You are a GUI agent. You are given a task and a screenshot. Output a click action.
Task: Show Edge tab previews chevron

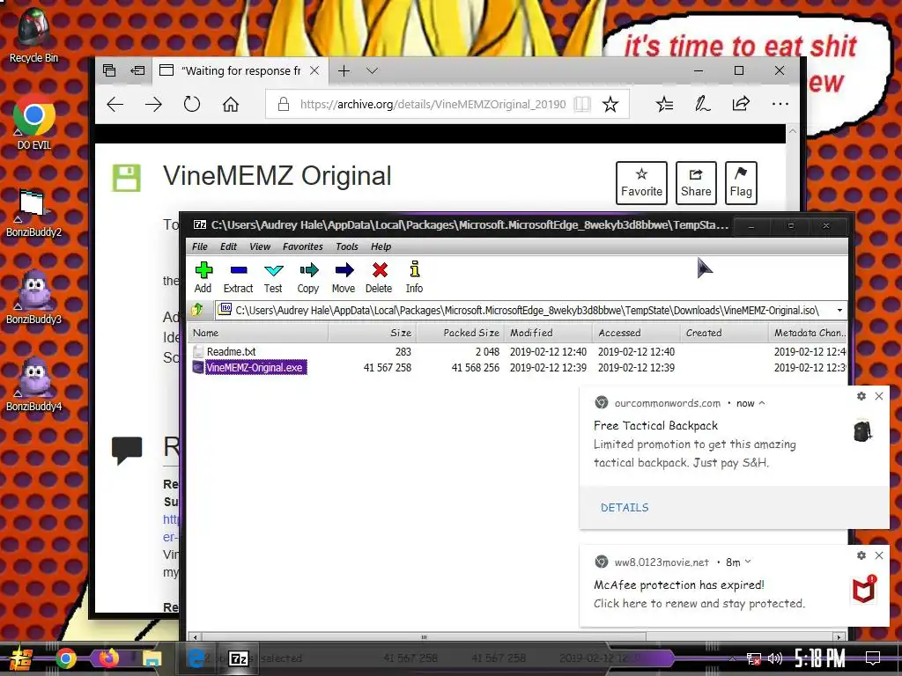[x=373, y=70]
